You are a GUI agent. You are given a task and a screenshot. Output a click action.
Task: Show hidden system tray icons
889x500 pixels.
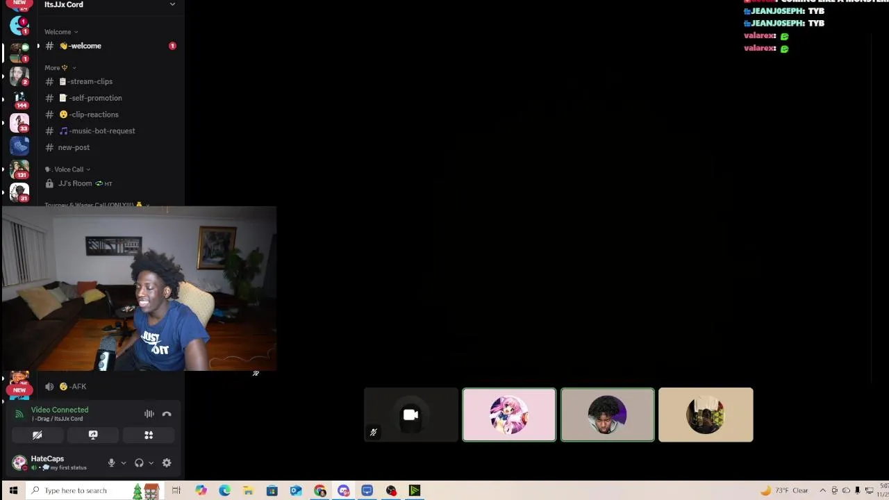click(x=823, y=490)
